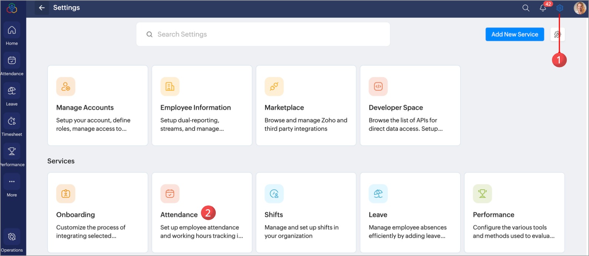Click the settings gear icon in top bar

560,8
